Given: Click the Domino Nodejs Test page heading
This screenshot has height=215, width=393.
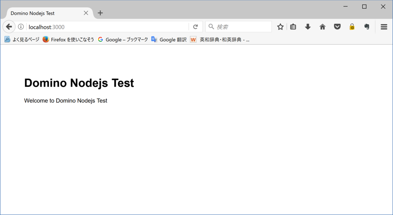Looking at the screenshot, I should [79, 83].
